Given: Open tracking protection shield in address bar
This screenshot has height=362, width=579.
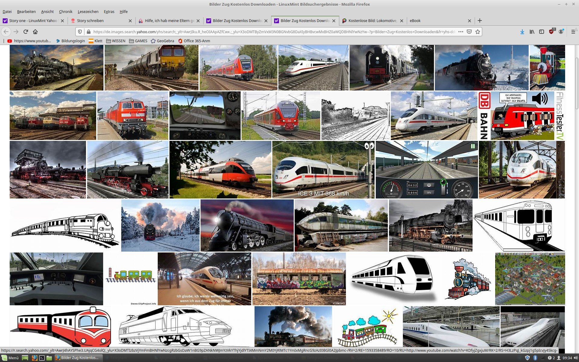Looking at the screenshot, I should click(x=80, y=32).
